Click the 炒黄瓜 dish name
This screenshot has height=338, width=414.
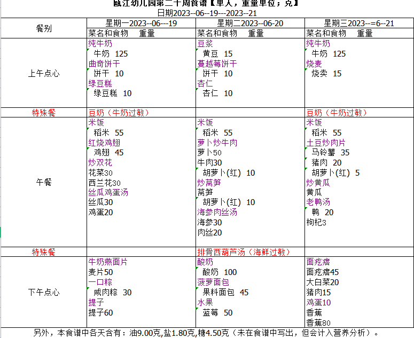(318, 182)
